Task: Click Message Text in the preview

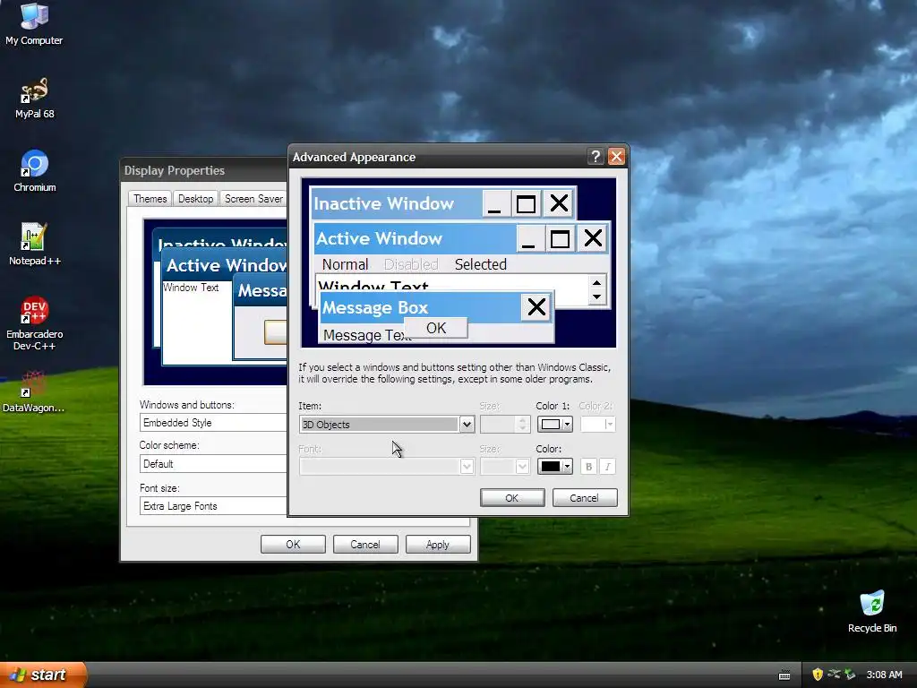Action: tap(366, 335)
